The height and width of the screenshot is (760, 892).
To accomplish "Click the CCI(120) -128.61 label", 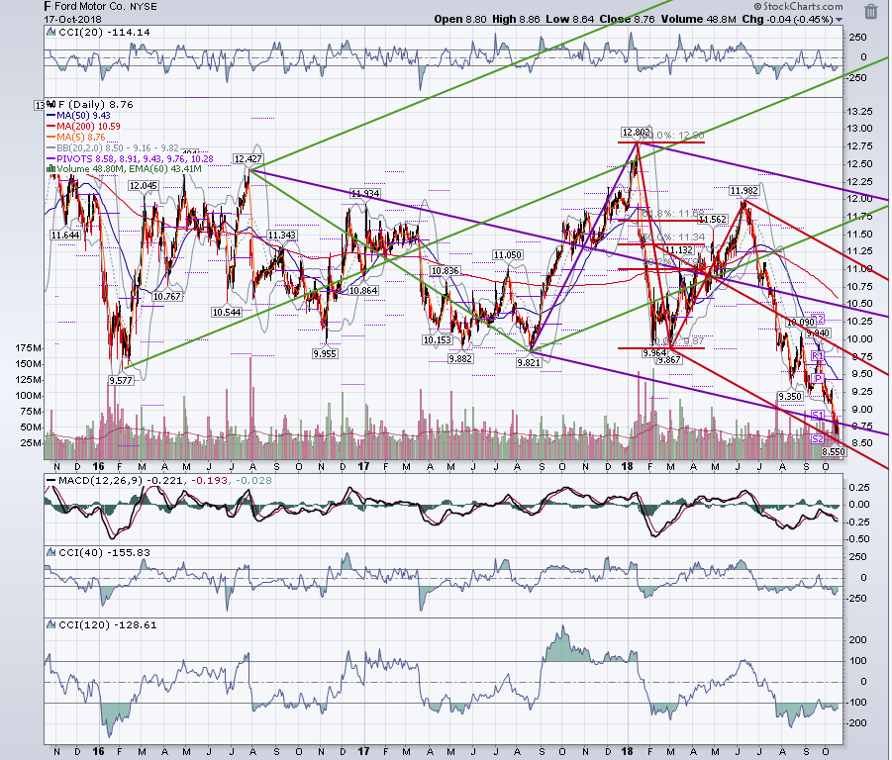I will [108, 624].
